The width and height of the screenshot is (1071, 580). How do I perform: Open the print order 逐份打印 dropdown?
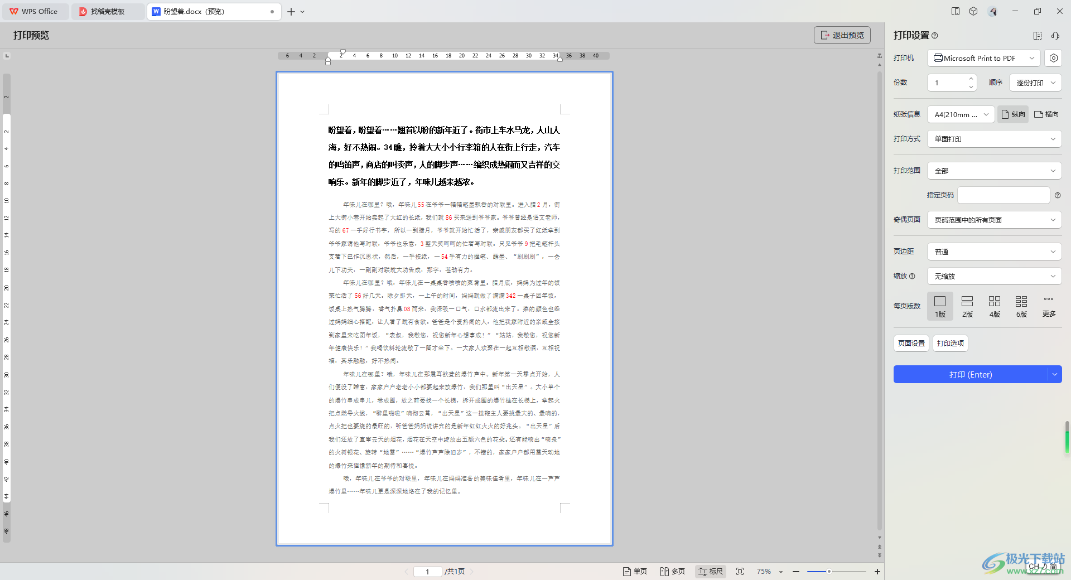click(1035, 83)
